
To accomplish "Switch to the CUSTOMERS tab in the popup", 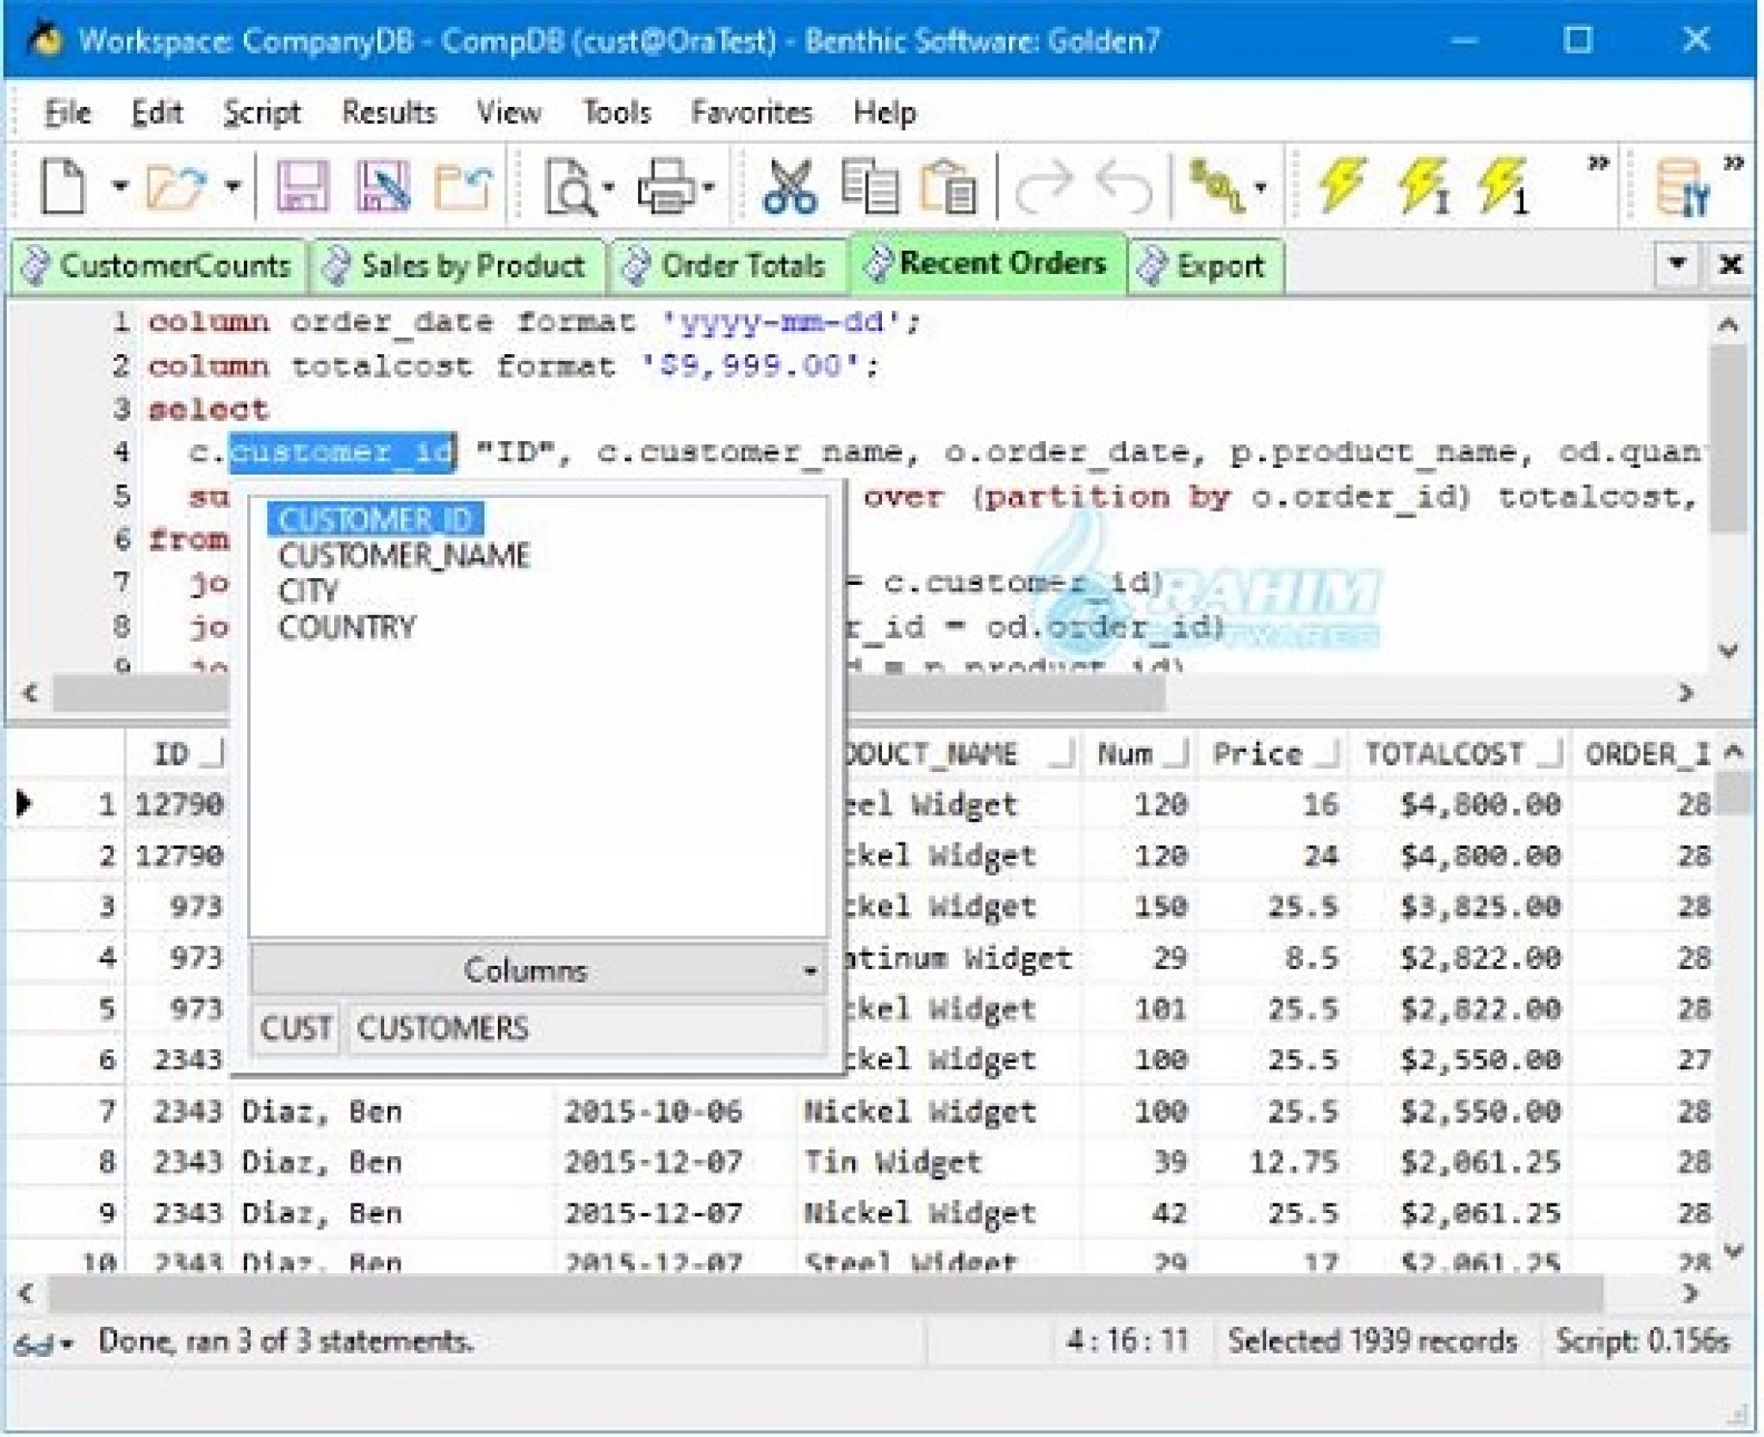I will 444,1029.
